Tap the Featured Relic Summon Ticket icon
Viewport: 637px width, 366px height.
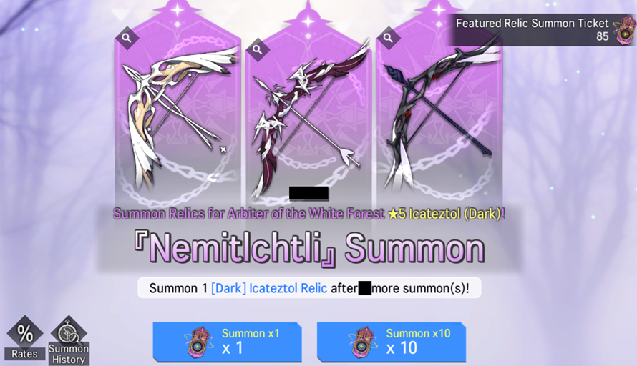pyautogui.click(x=624, y=30)
